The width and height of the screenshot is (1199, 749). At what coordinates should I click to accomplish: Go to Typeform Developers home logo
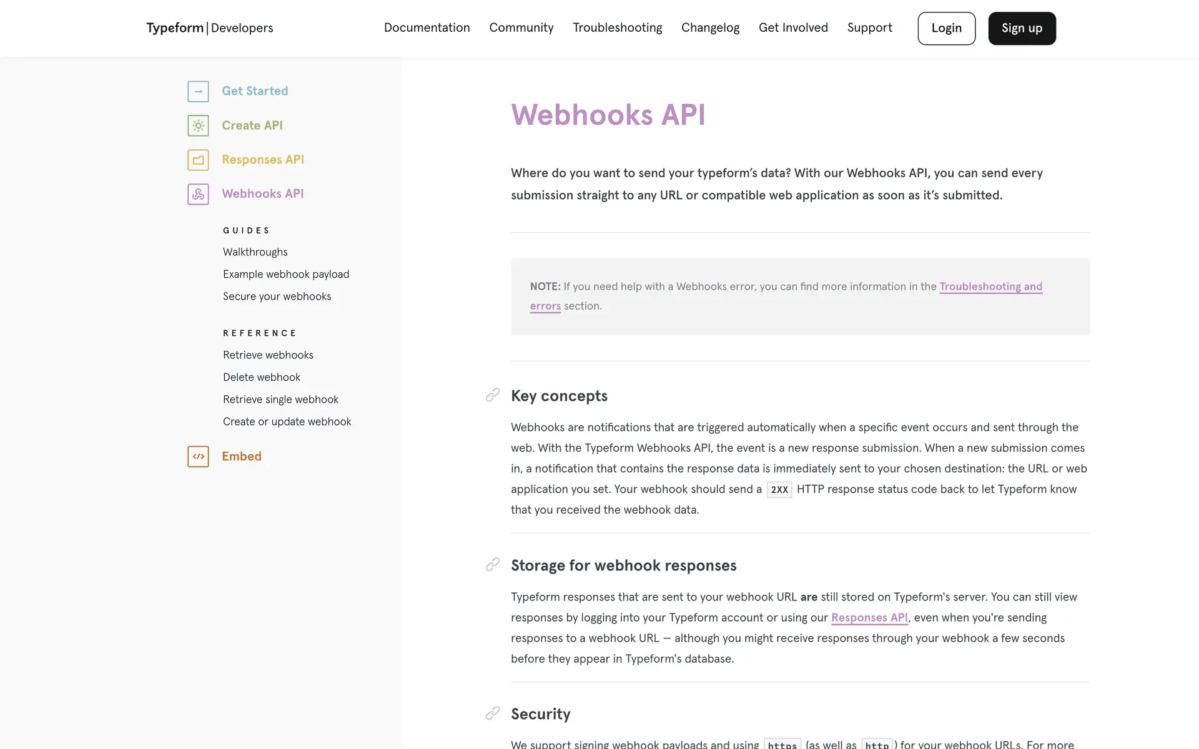[209, 28]
